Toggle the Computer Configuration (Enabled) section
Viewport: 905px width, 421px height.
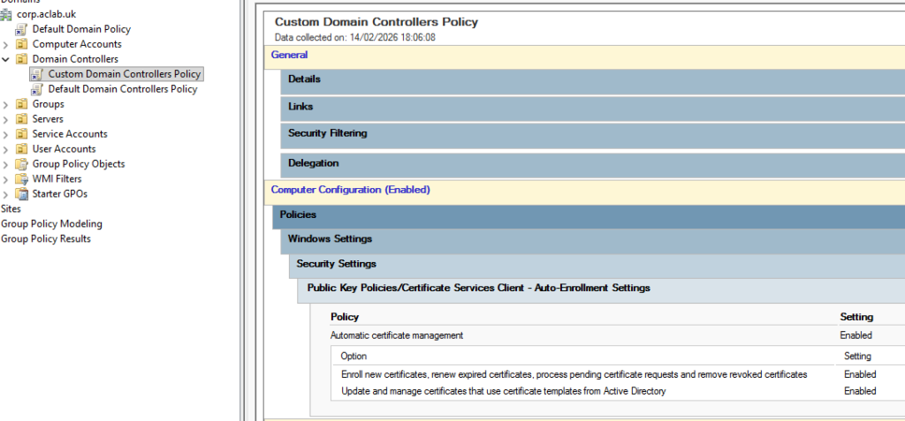pos(350,190)
